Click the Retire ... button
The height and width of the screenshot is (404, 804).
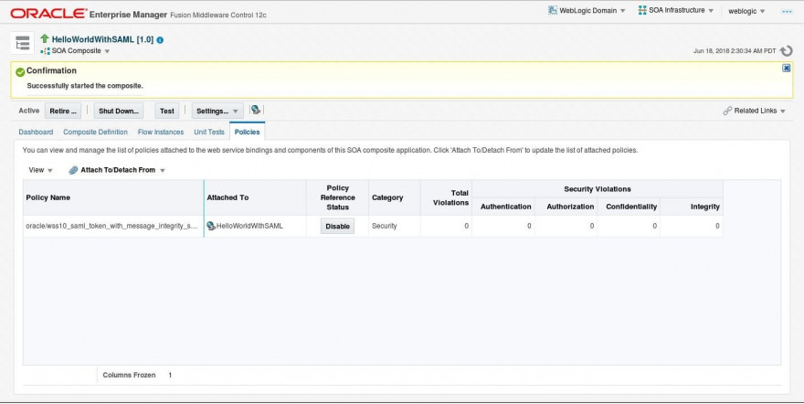63,111
